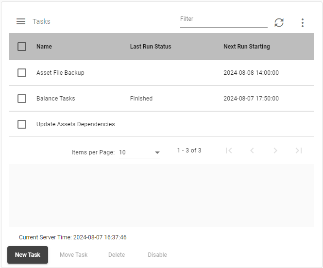Sort by Next Run Starting column
The height and width of the screenshot is (268, 323).
(x=247, y=47)
